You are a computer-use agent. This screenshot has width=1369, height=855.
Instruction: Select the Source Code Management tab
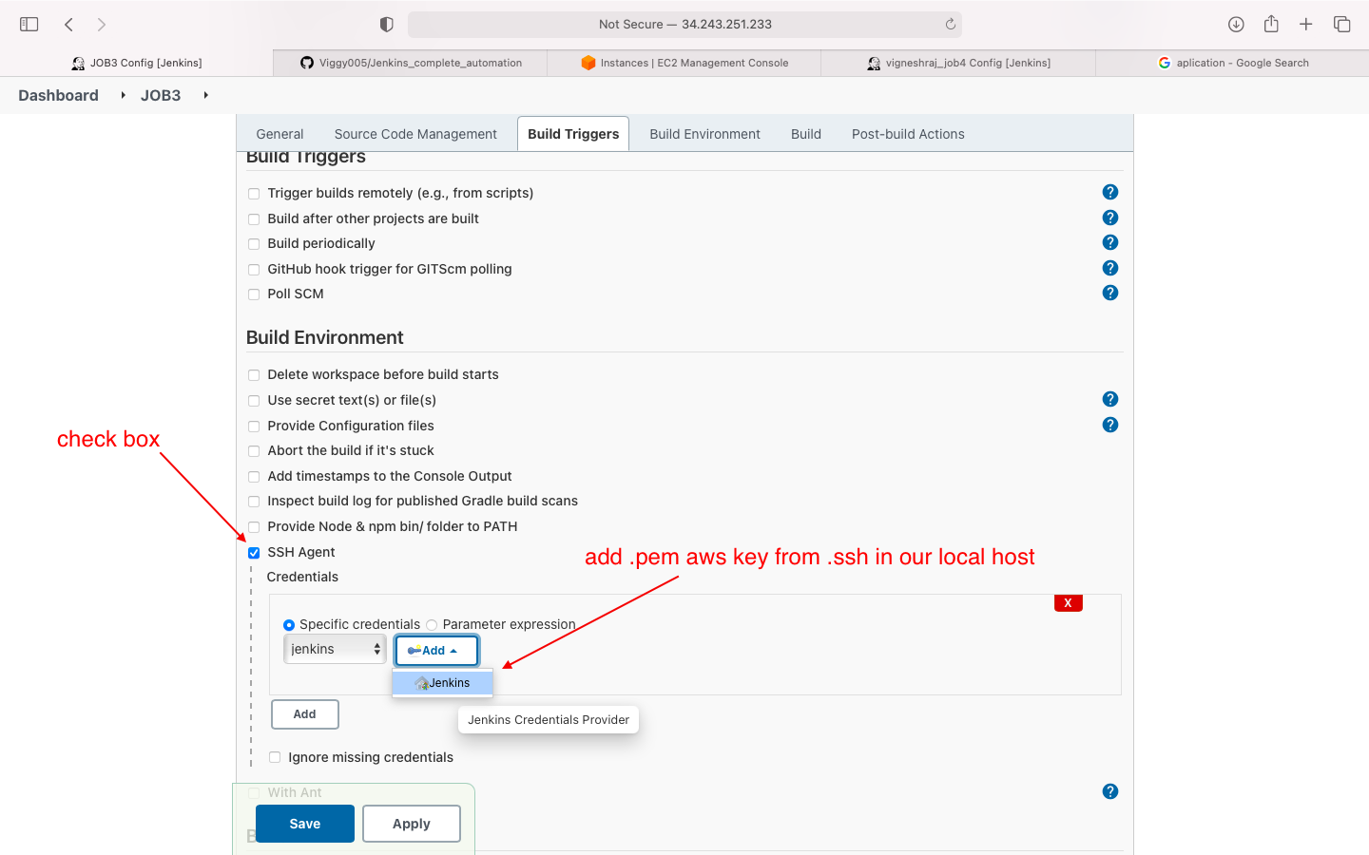tap(415, 134)
